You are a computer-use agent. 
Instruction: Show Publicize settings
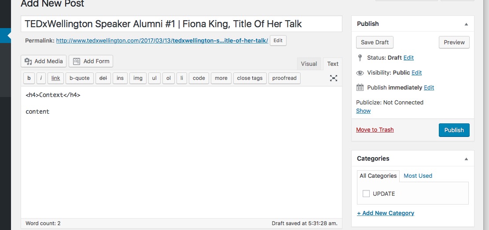(x=363, y=111)
